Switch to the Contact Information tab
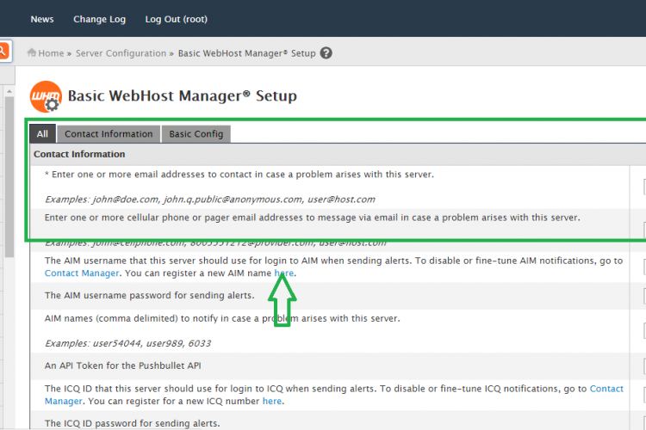646x430 pixels. pyautogui.click(x=109, y=134)
